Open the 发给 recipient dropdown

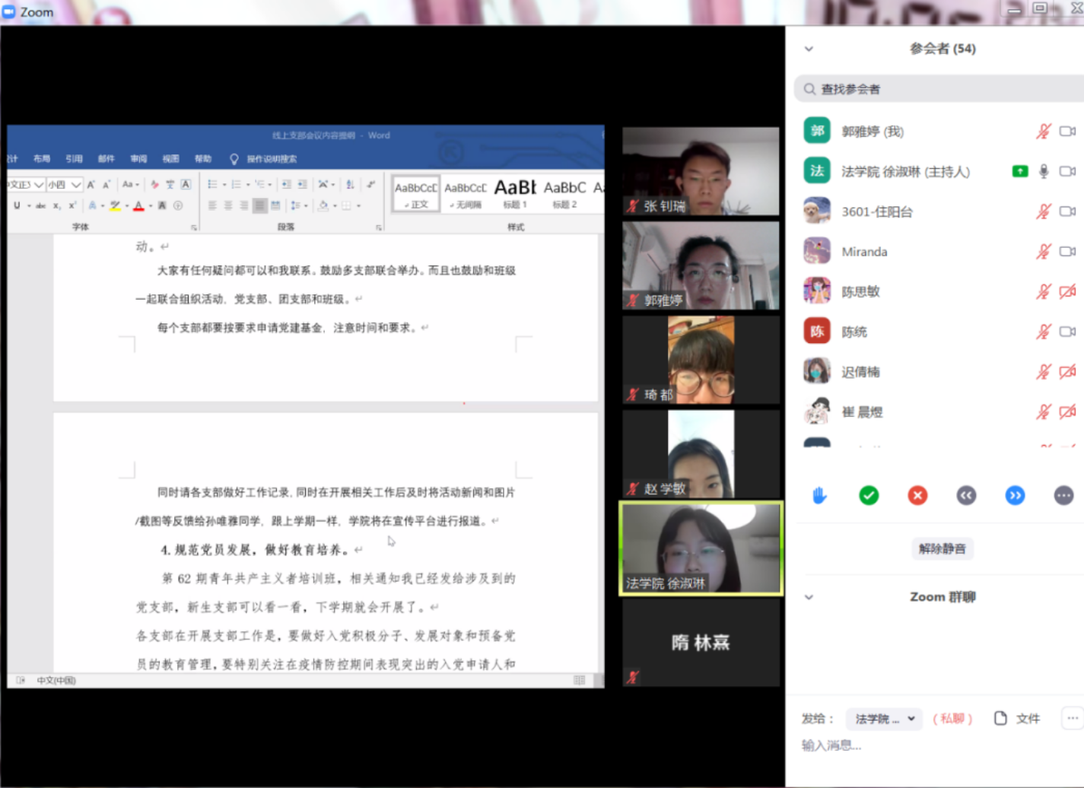tap(884, 719)
